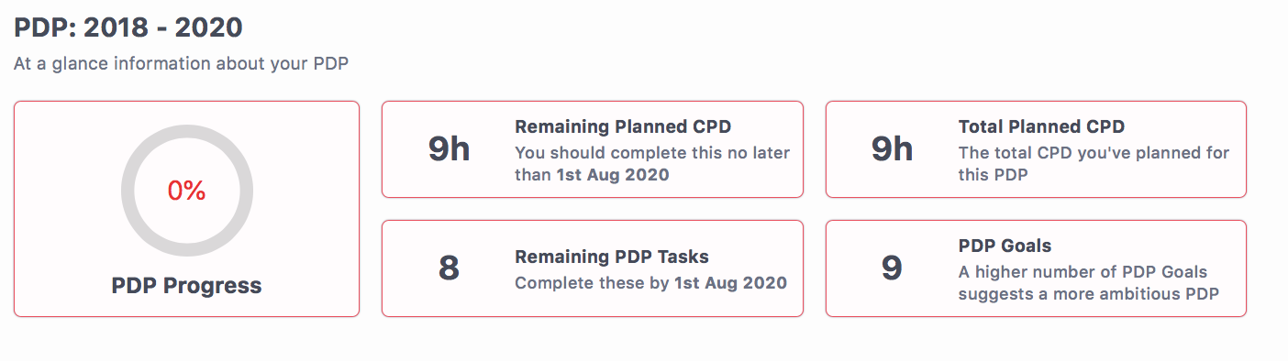Click the total CPD description text
Viewport: 1288px width, 361px height.
click(1094, 163)
